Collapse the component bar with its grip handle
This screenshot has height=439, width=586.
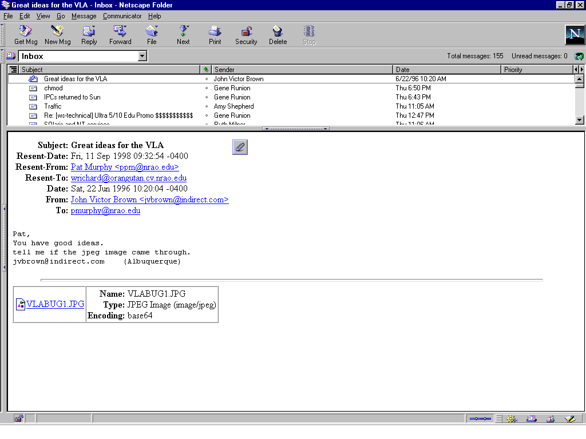click(x=498, y=419)
